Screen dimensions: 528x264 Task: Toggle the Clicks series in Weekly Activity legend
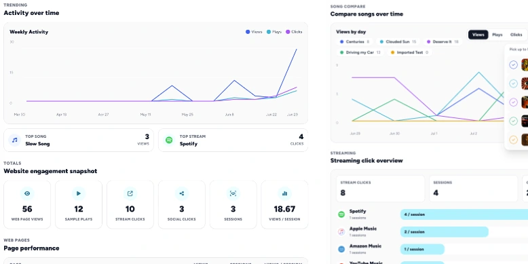click(294, 32)
